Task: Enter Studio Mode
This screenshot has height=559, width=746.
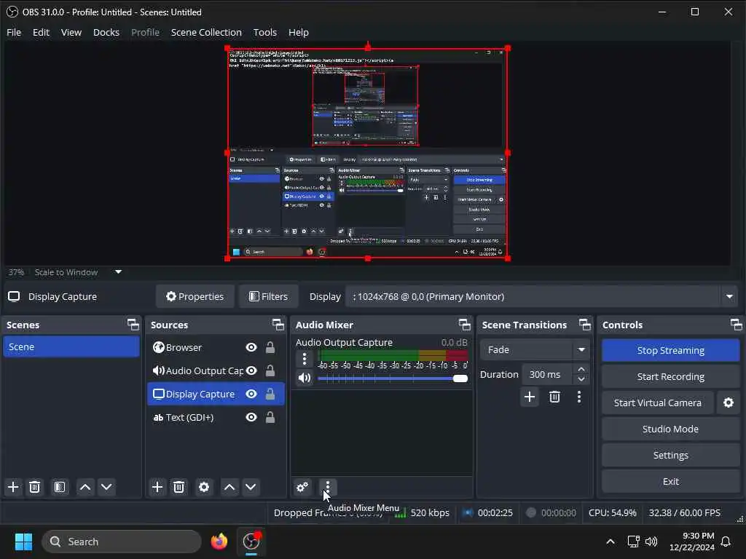Action: (670, 429)
